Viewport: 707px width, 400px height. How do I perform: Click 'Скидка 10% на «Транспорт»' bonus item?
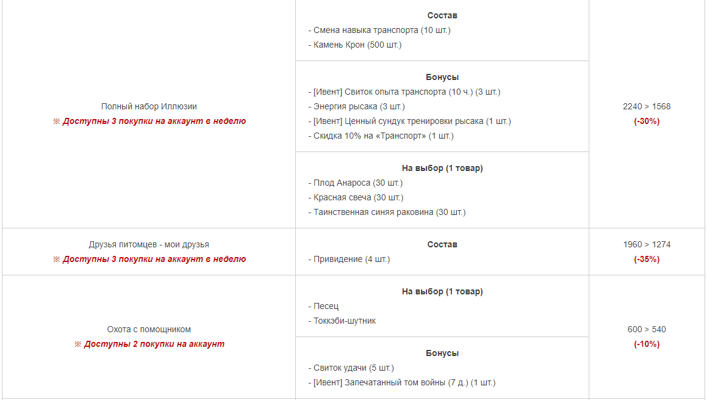(x=381, y=136)
